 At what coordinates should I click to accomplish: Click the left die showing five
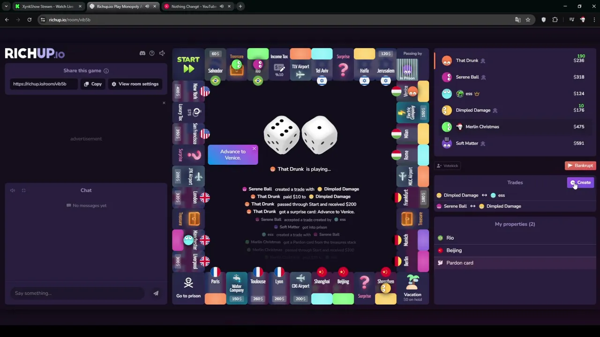[281, 135]
